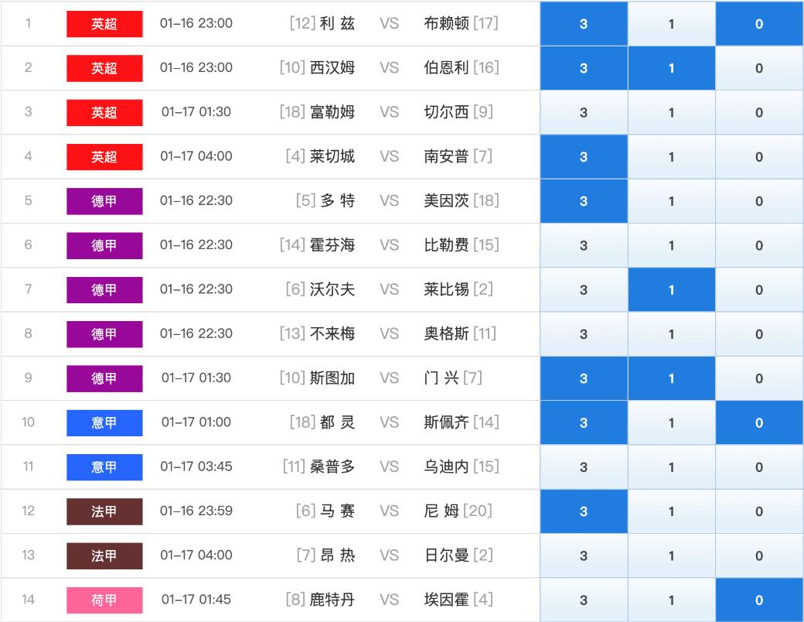Select draw (1) for 昂热 vs 日尔曼
This screenshot has width=804, height=622.
click(x=671, y=555)
